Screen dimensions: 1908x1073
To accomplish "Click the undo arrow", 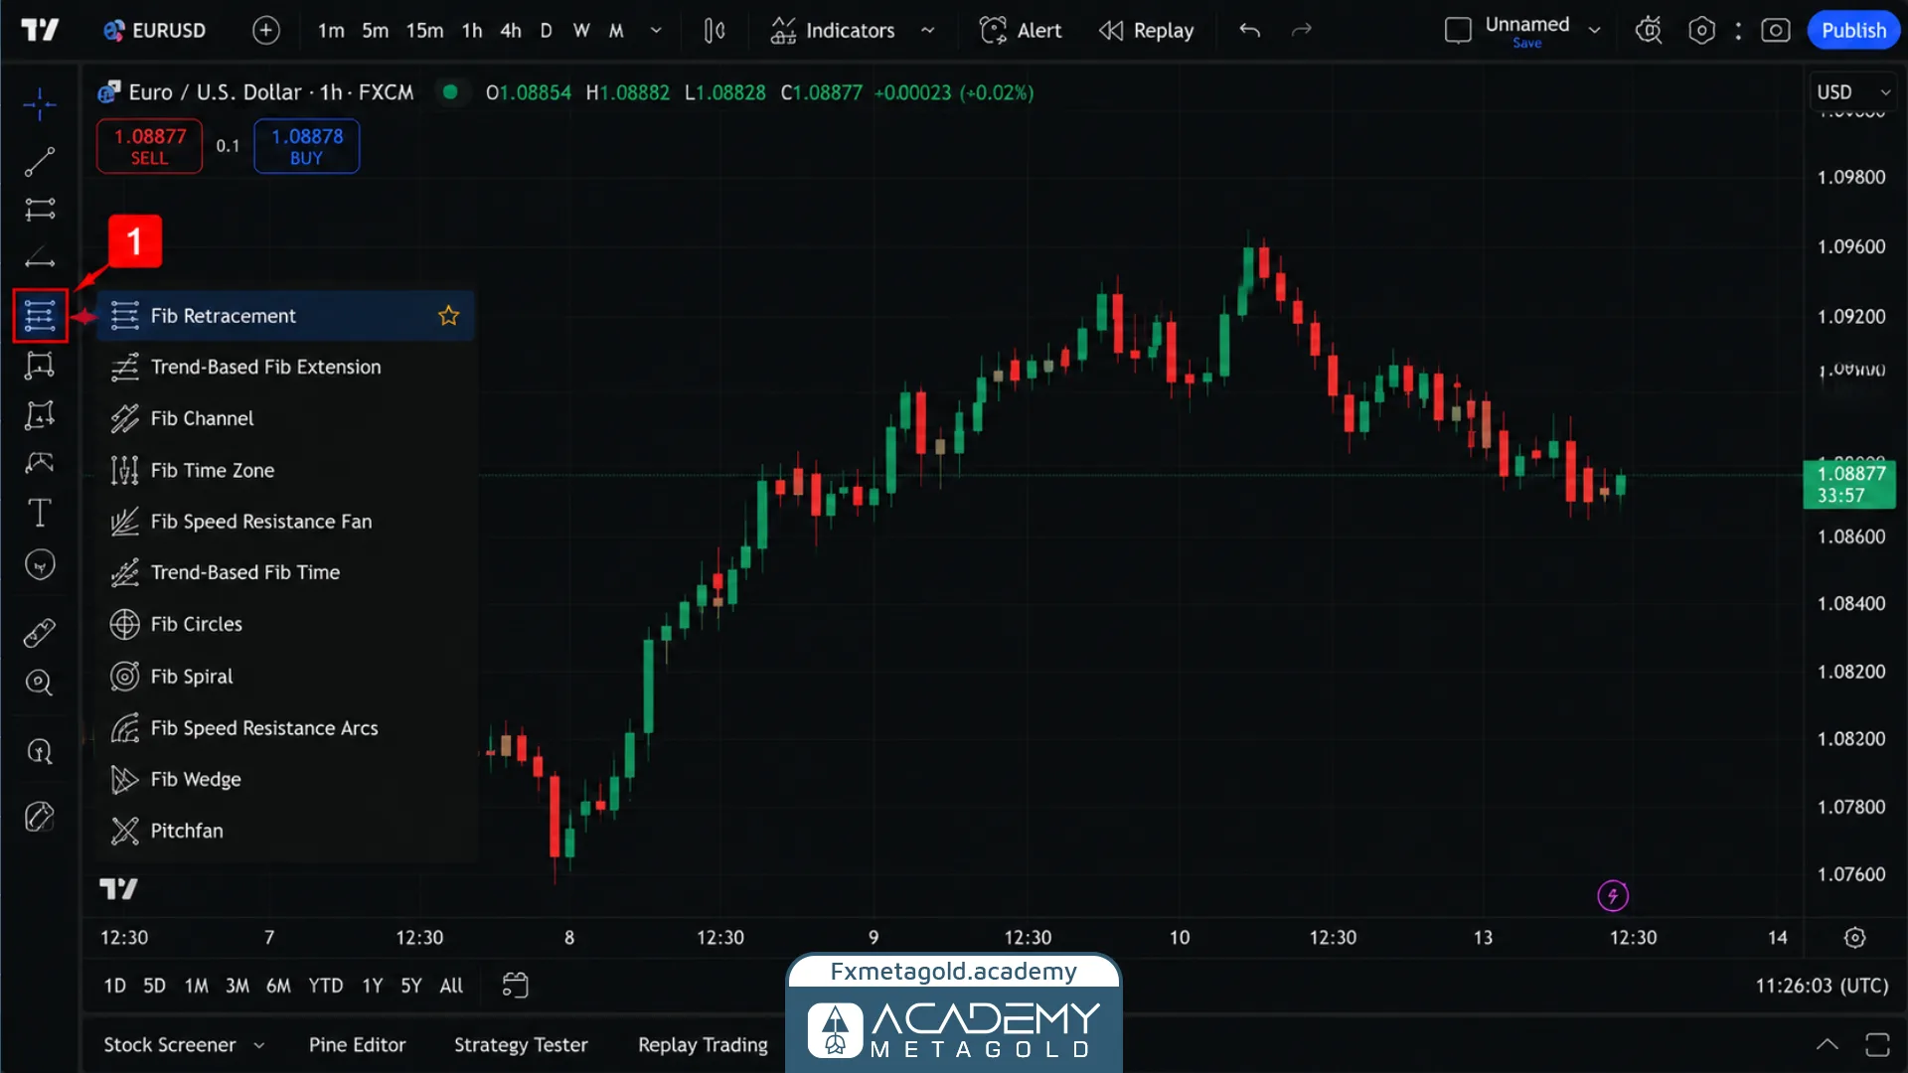I will coord(1250,31).
